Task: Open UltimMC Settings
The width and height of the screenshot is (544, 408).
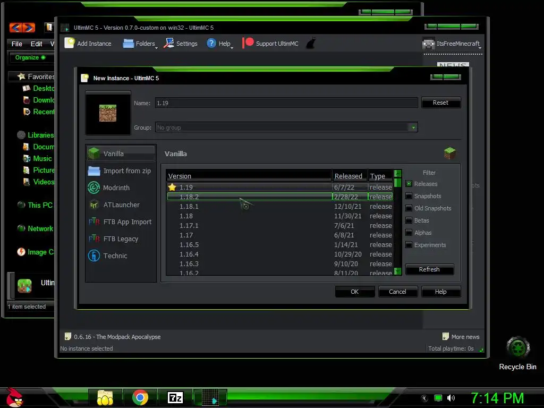Action: 181,44
